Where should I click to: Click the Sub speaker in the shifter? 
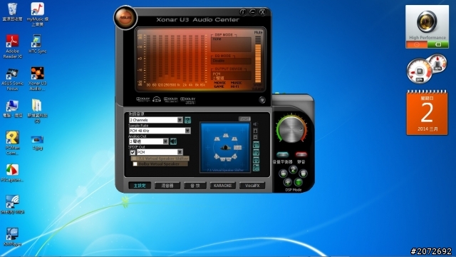pyautogui.click(x=237, y=148)
